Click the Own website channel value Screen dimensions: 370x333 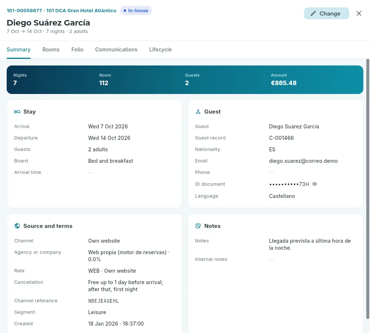coord(104,241)
